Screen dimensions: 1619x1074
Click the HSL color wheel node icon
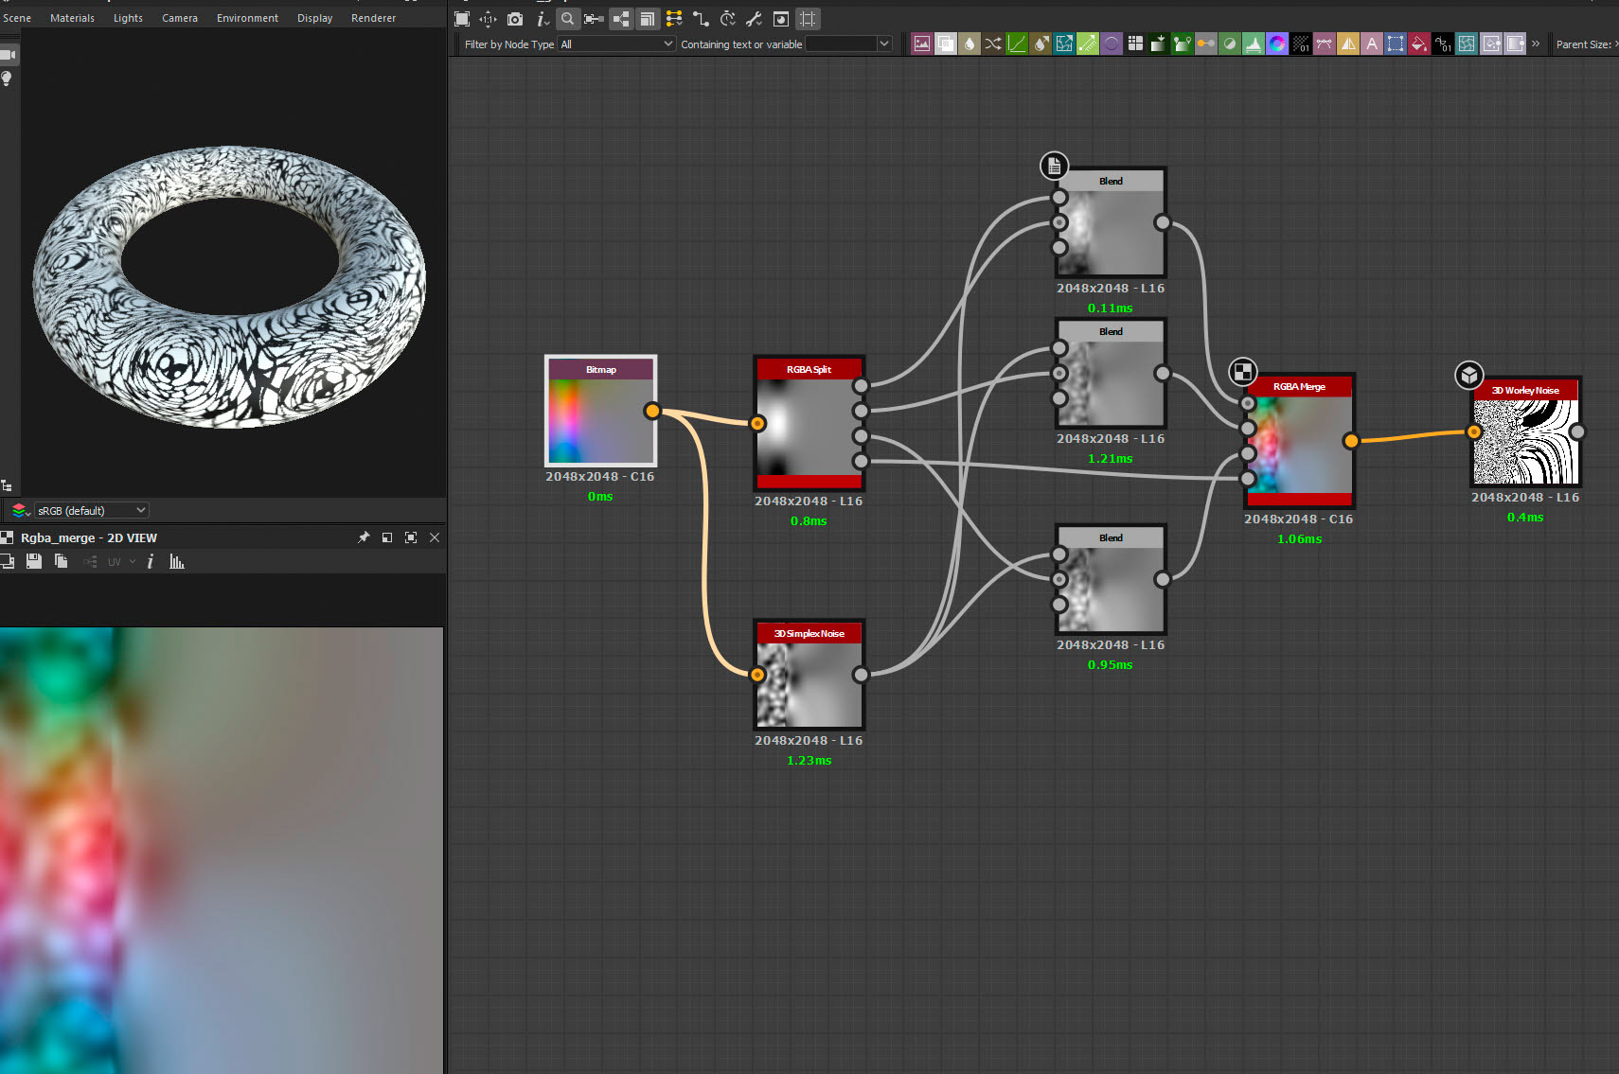click(1276, 44)
